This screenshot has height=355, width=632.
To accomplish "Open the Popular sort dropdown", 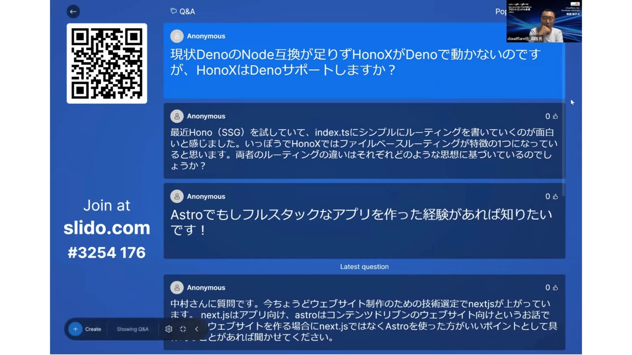I will click(501, 11).
